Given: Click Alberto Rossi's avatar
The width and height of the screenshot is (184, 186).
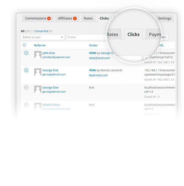Looking at the screenshot, I should pos(38,106).
